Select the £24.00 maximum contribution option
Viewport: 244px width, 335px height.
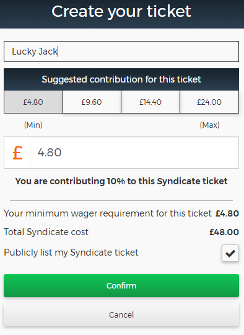point(209,102)
